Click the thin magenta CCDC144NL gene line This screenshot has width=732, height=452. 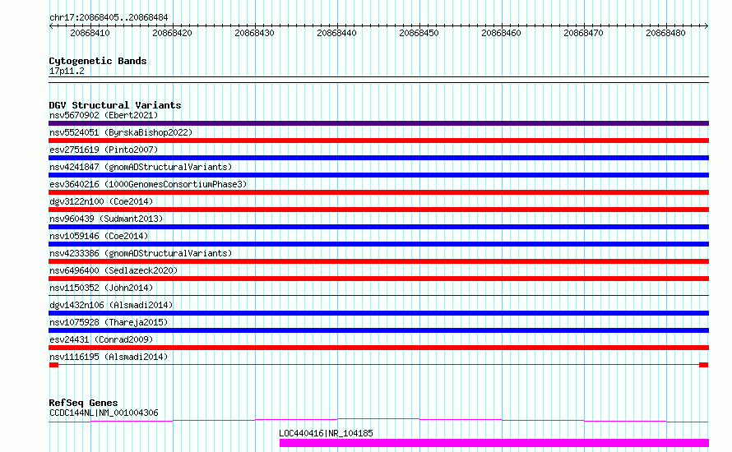378,420
